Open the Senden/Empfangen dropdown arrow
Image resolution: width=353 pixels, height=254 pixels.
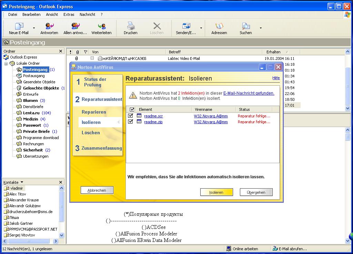tap(201, 28)
